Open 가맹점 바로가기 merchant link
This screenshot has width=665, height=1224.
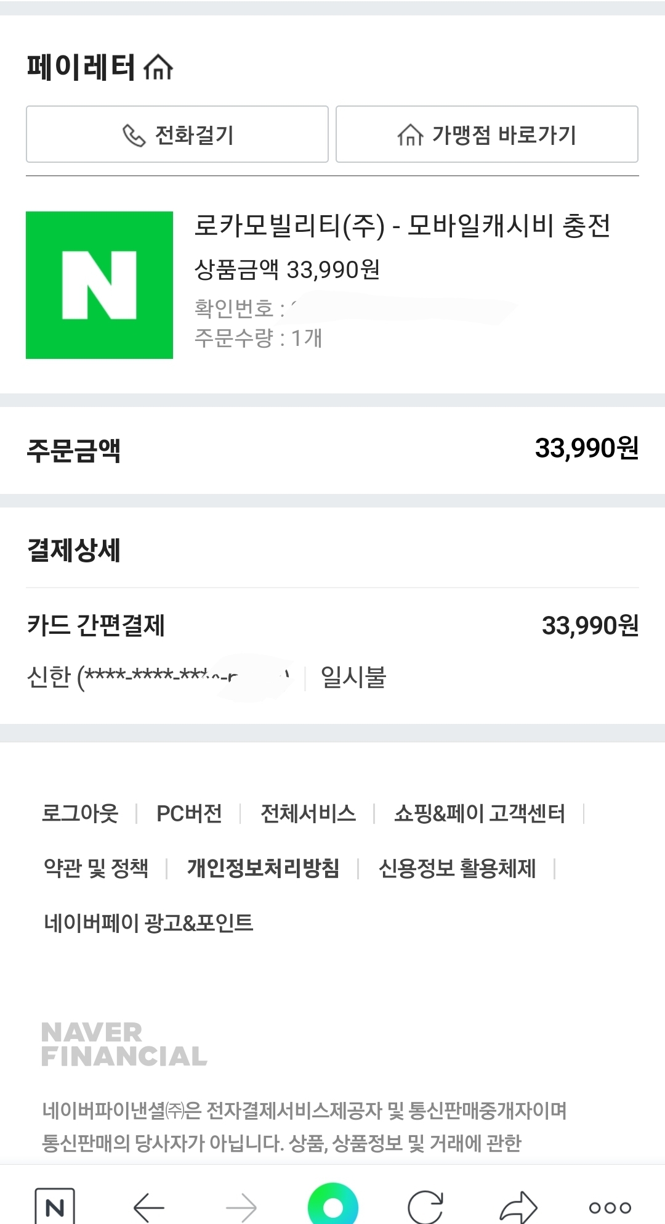pyautogui.click(x=486, y=134)
